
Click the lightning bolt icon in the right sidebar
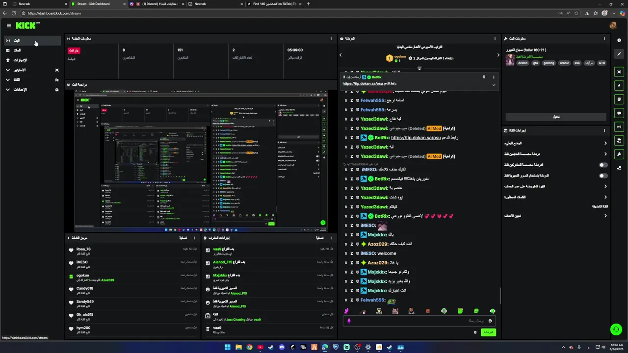pos(619,85)
